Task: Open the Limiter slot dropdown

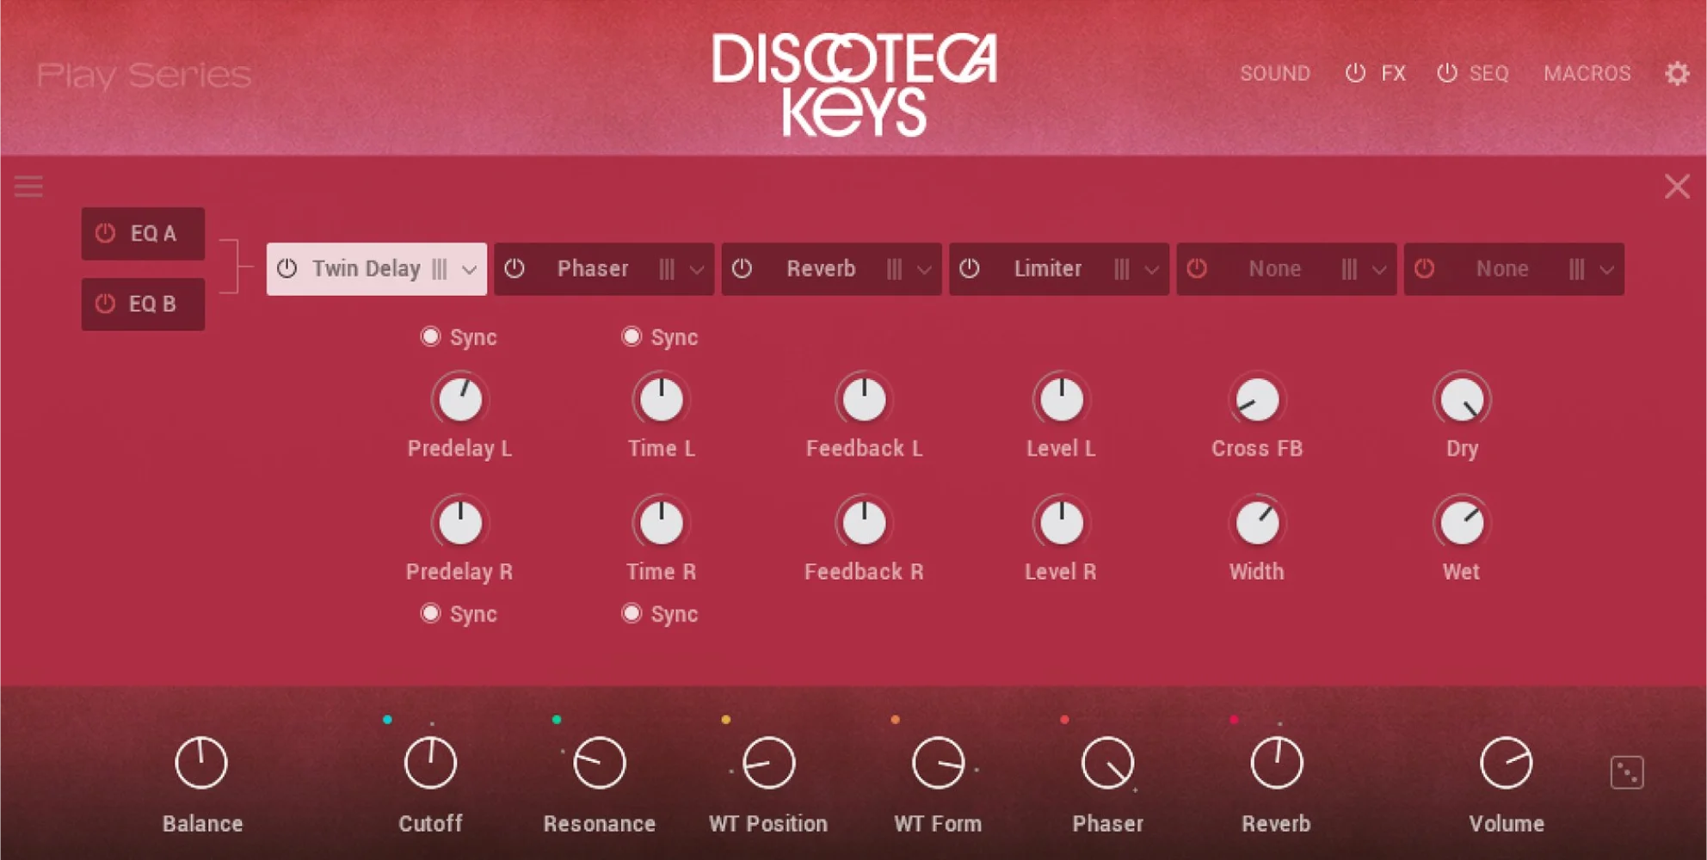Action: (x=1150, y=268)
